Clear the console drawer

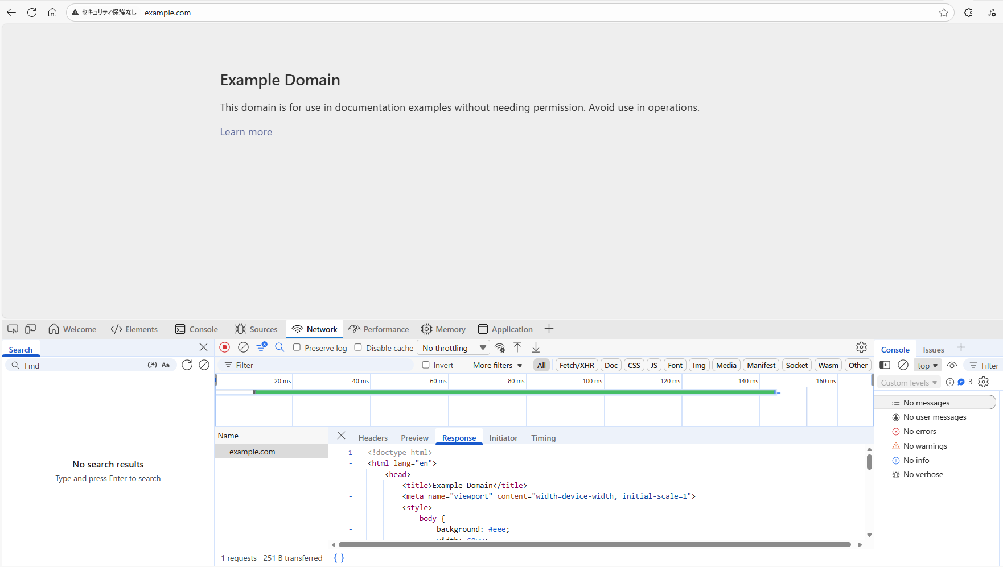903,365
